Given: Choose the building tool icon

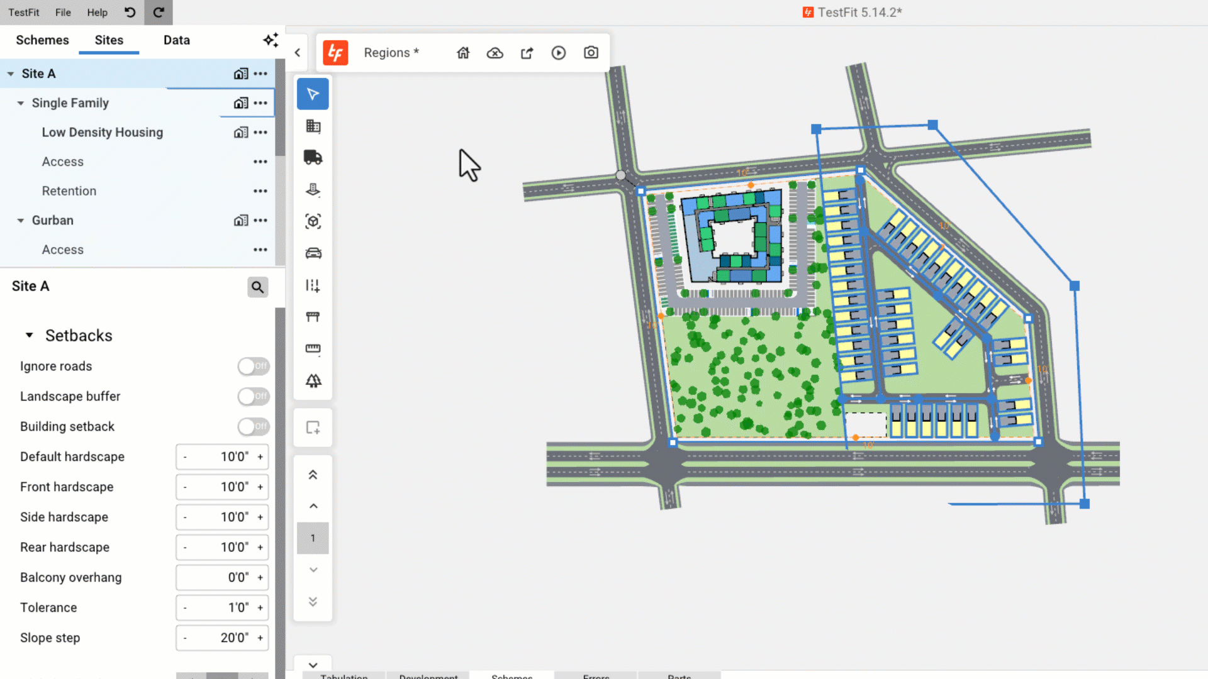Looking at the screenshot, I should pos(313,126).
